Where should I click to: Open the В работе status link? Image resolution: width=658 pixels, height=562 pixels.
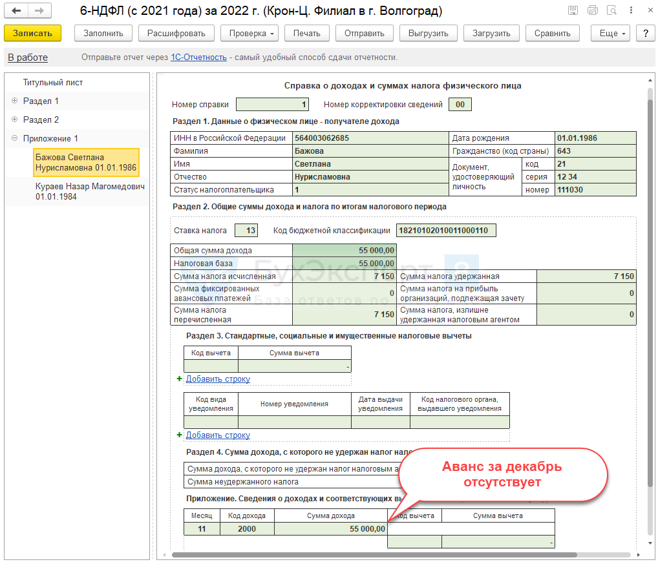(28, 57)
